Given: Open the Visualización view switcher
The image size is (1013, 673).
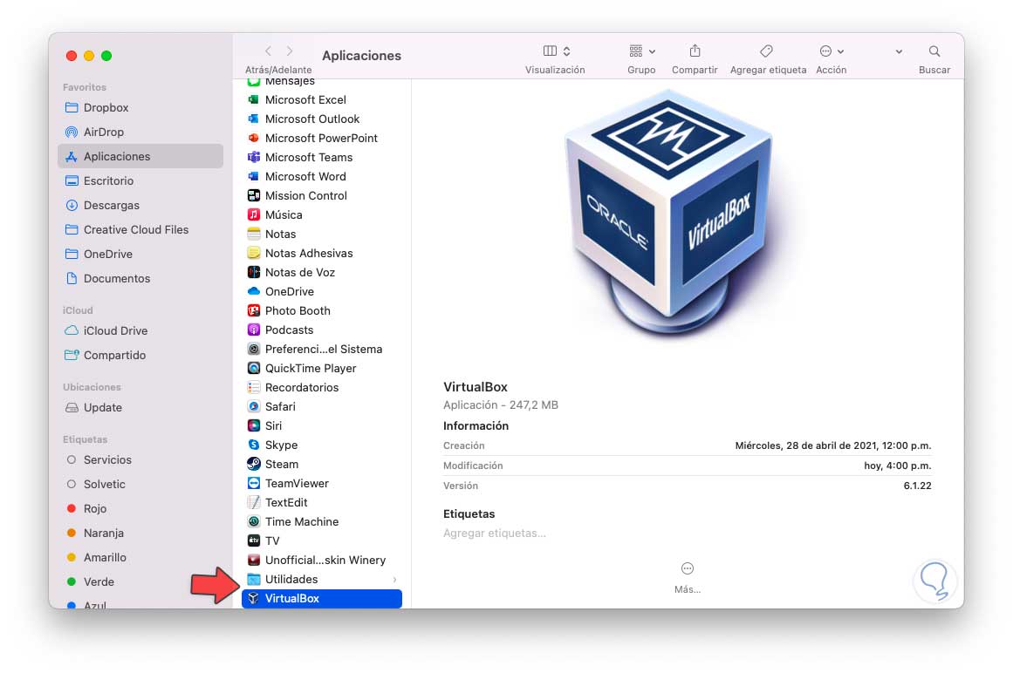Looking at the screenshot, I should (x=557, y=51).
